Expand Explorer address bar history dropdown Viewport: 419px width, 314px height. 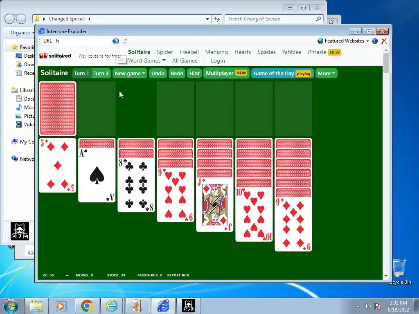(207, 19)
